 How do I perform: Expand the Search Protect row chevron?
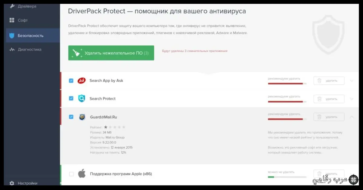point(352,99)
